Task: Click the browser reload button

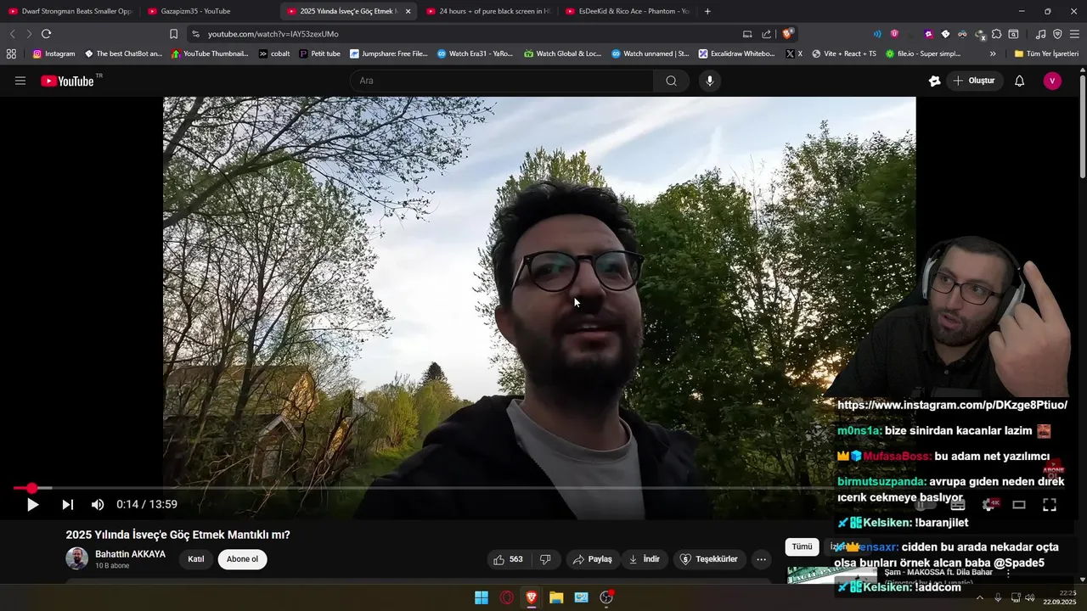Action: (x=46, y=34)
